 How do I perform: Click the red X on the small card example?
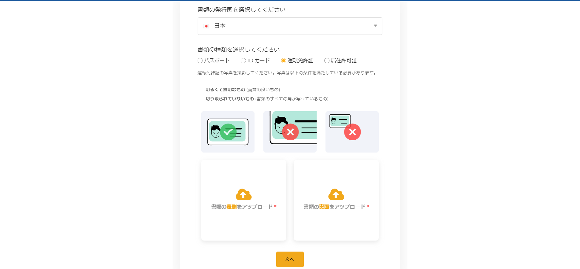pos(352,132)
